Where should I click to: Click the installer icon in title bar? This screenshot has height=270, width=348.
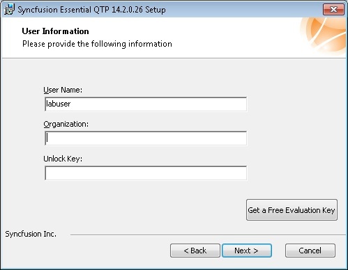(x=9, y=10)
